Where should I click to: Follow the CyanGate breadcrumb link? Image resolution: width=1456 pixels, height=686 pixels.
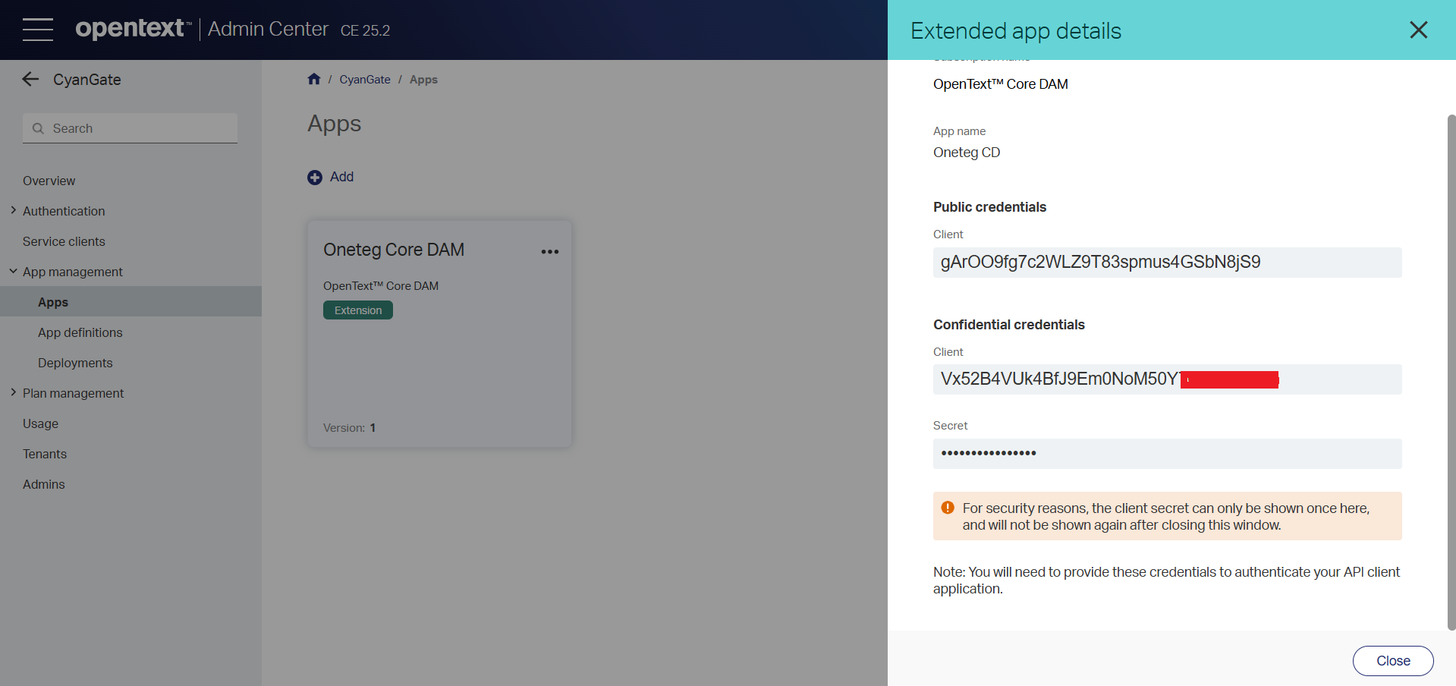(x=364, y=80)
